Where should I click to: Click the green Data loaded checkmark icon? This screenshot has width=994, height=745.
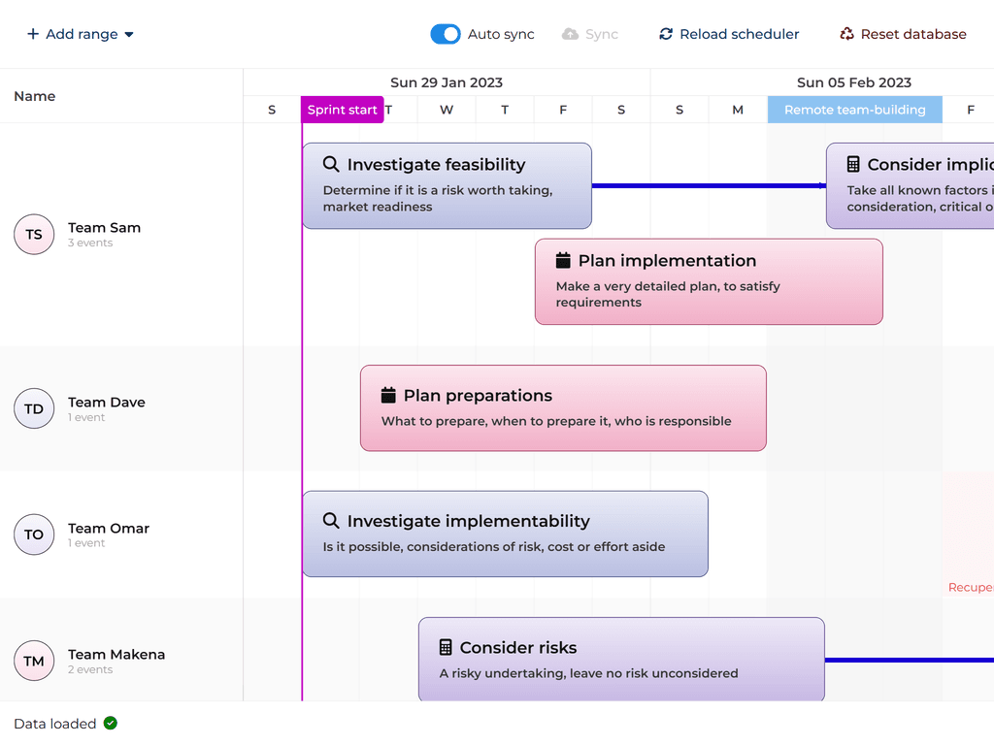pyautogui.click(x=111, y=724)
